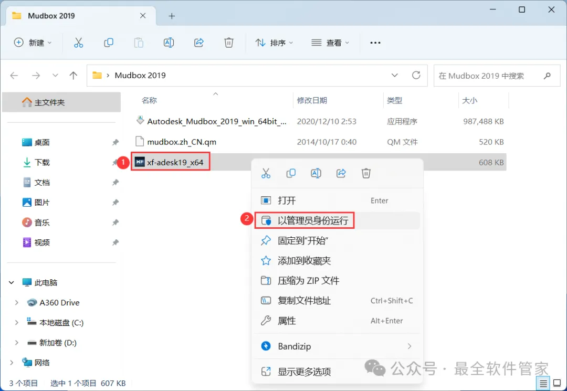Switch to details view in the status bar
Screen dimensions: 567x391
pos(543,384)
